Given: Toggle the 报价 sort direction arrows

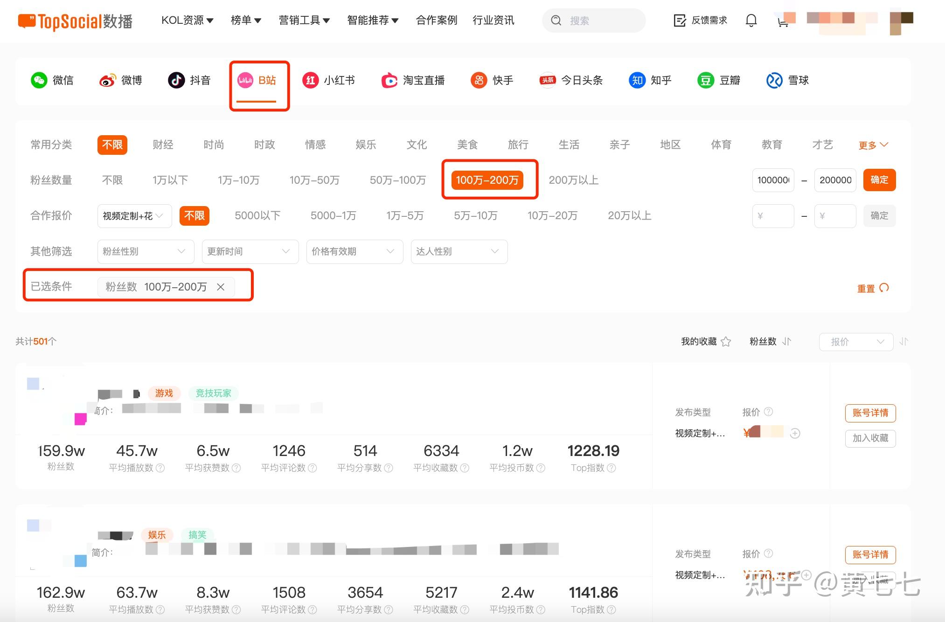Looking at the screenshot, I should (x=904, y=342).
